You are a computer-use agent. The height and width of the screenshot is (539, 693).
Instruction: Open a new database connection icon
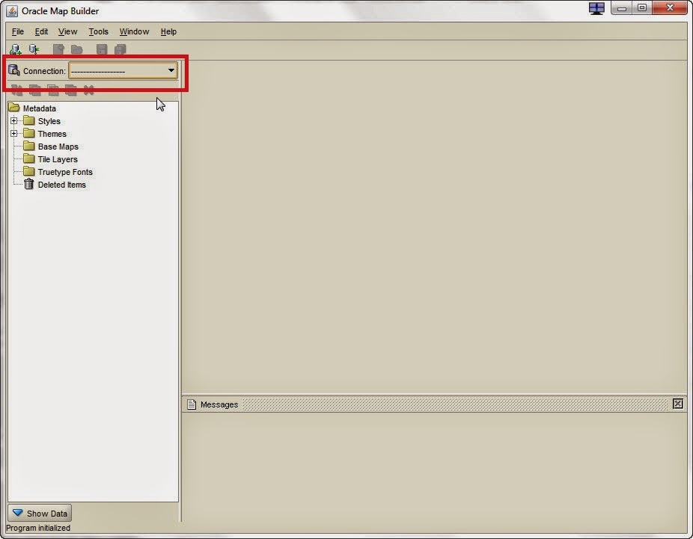(x=15, y=49)
